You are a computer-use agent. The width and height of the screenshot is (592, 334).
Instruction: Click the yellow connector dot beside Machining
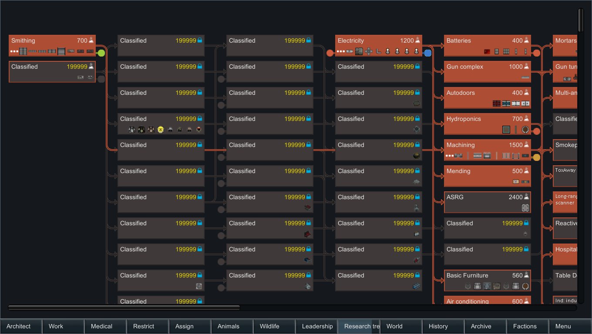(537, 157)
